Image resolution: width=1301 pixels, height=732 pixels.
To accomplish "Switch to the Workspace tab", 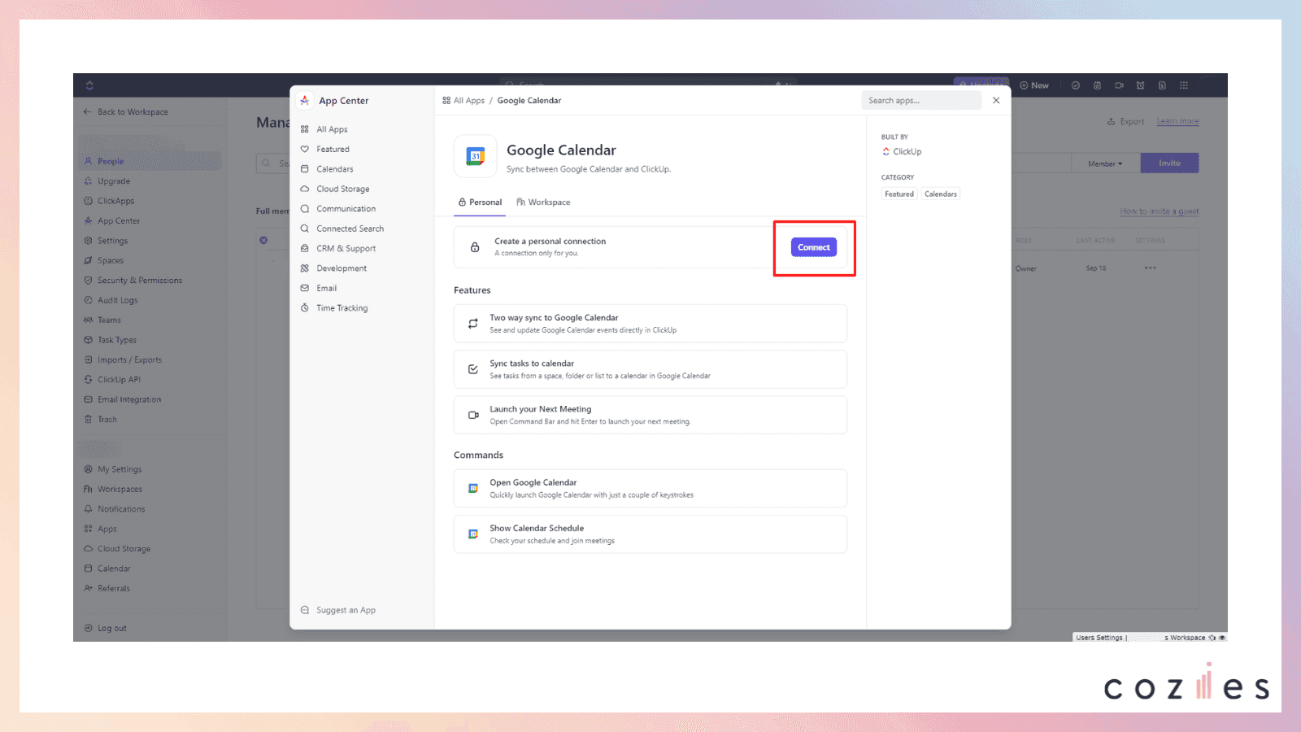I will point(543,203).
